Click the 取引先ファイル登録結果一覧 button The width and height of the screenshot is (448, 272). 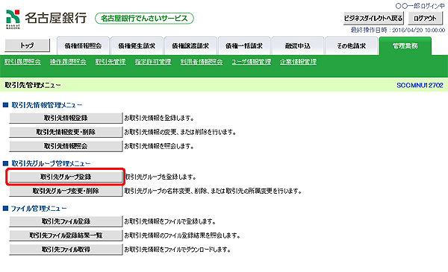click(x=66, y=235)
